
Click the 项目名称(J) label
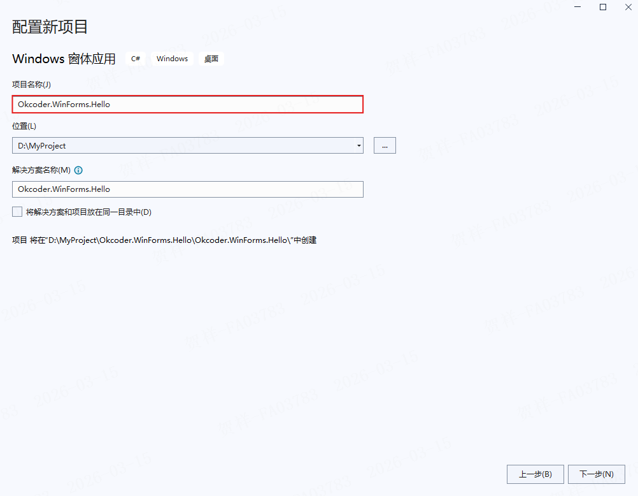pos(31,84)
